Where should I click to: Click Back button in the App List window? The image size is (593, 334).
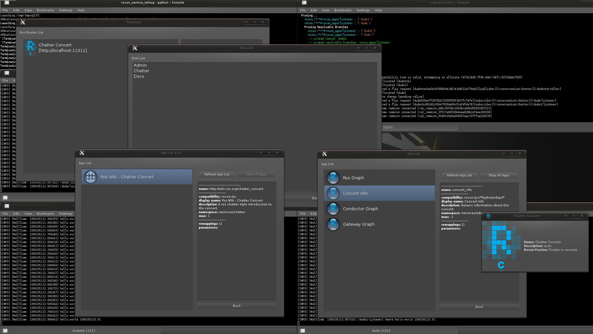479,307
